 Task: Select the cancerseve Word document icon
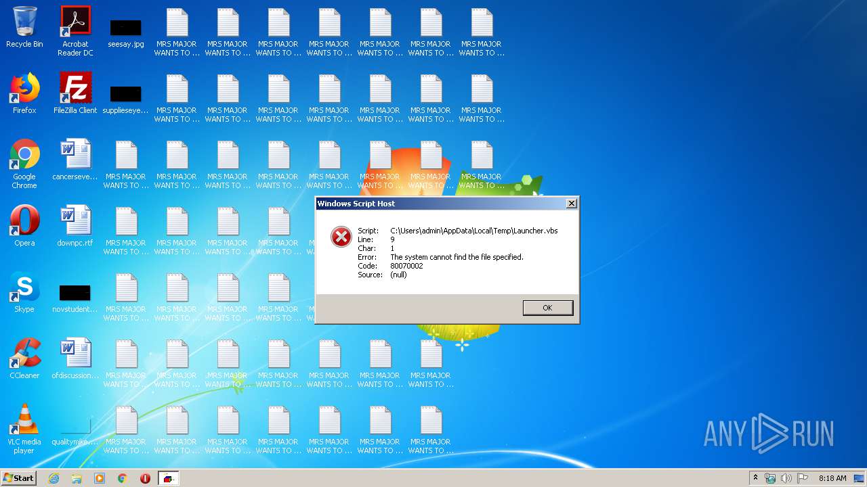point(75,160)
